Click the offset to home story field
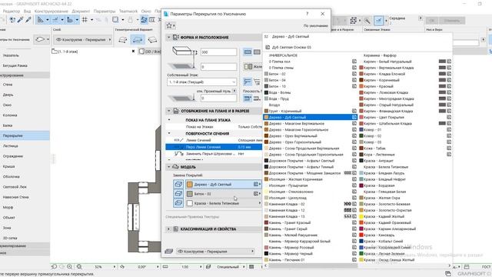The height and width of the screenshot is (277, 492). [218, 67]
